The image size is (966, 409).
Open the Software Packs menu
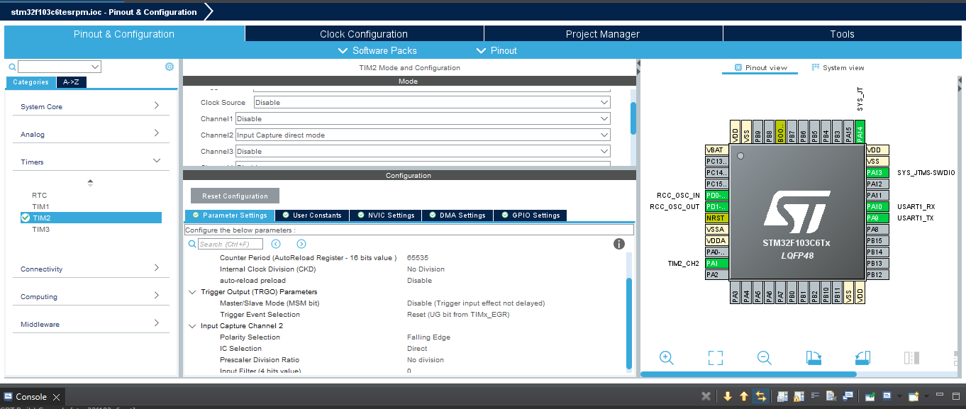coord(377,50)
